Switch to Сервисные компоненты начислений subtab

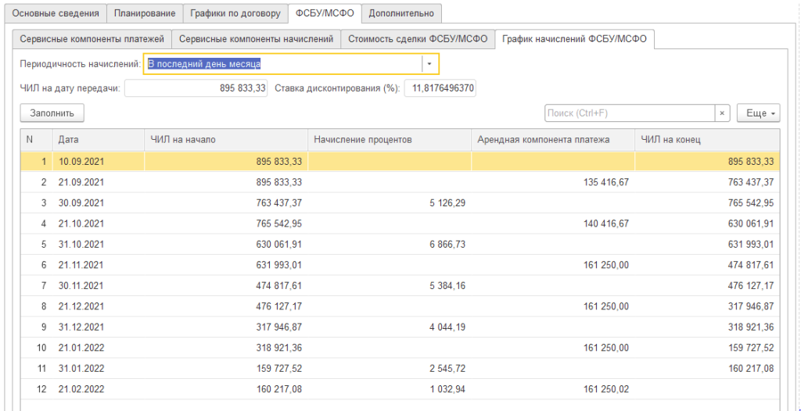pos(256,39)
